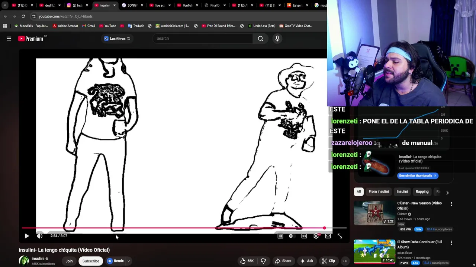Mute the video using the volume icon
This screenshot has height=267, width=476.
click(40, 236)
